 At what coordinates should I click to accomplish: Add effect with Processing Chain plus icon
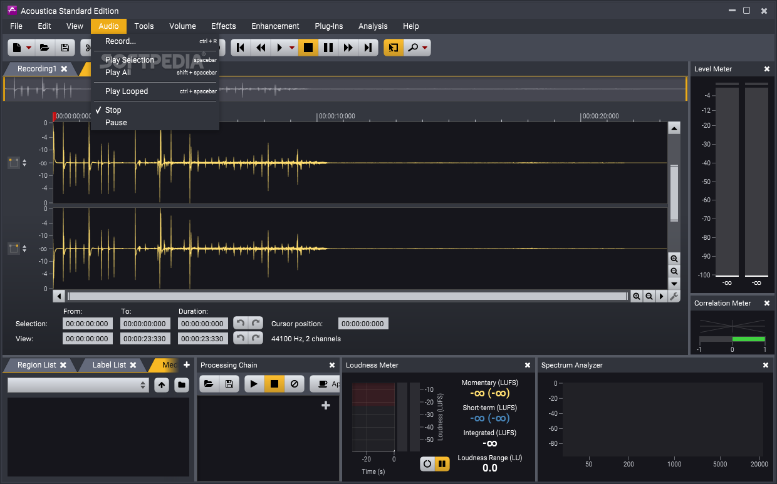[325, 406]
